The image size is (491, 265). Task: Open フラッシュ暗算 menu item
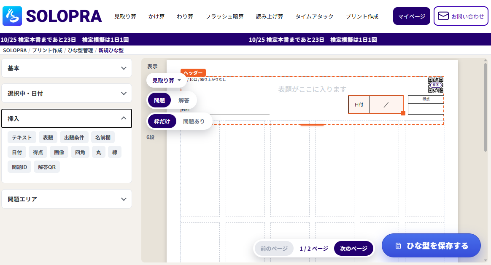pos(224,16)
